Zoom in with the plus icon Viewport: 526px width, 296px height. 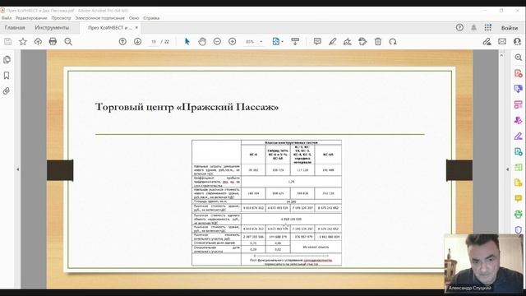pyautogui.click(x=232, y=42)
